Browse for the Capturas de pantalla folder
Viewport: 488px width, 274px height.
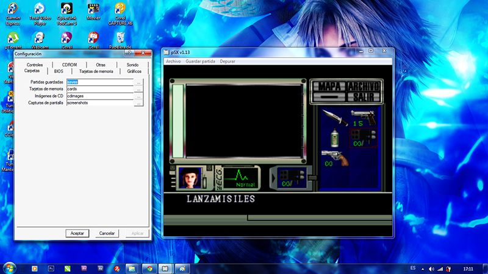coord(139,103)
